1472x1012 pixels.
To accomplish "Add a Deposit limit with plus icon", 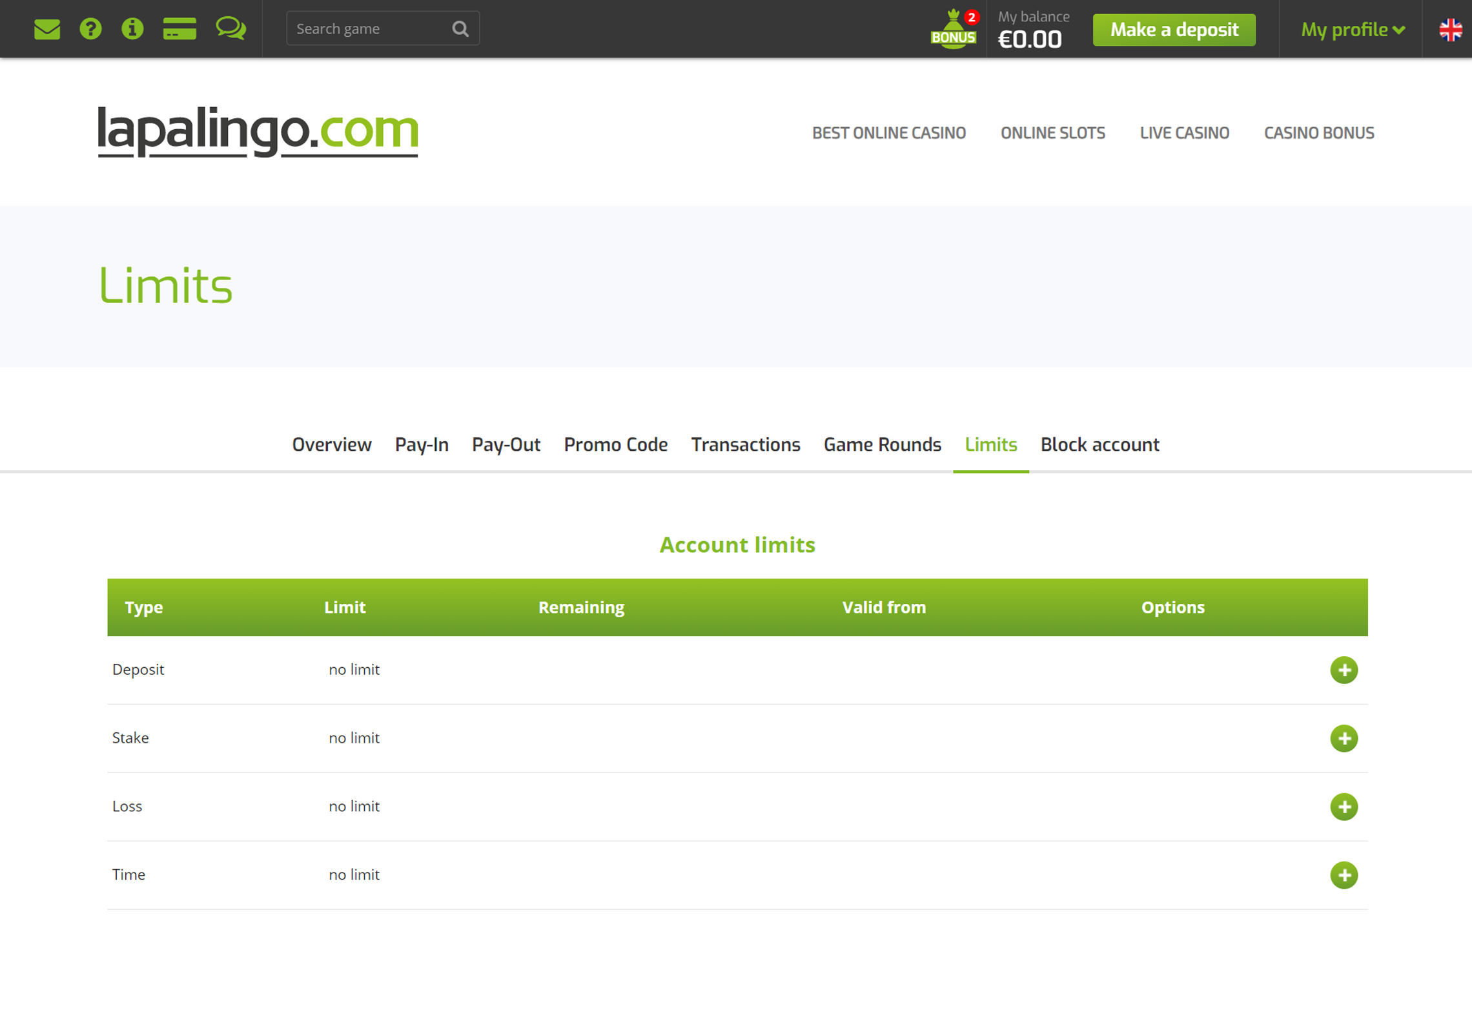I will 1344,670.
